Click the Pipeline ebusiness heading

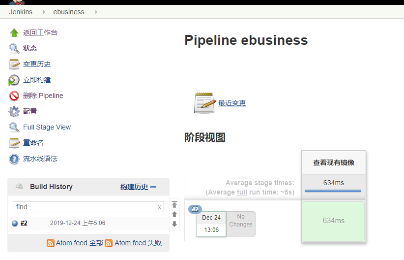point(246,40)
